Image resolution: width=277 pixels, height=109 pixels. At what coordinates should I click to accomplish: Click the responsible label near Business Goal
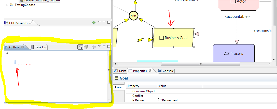[x=262, y=31]
